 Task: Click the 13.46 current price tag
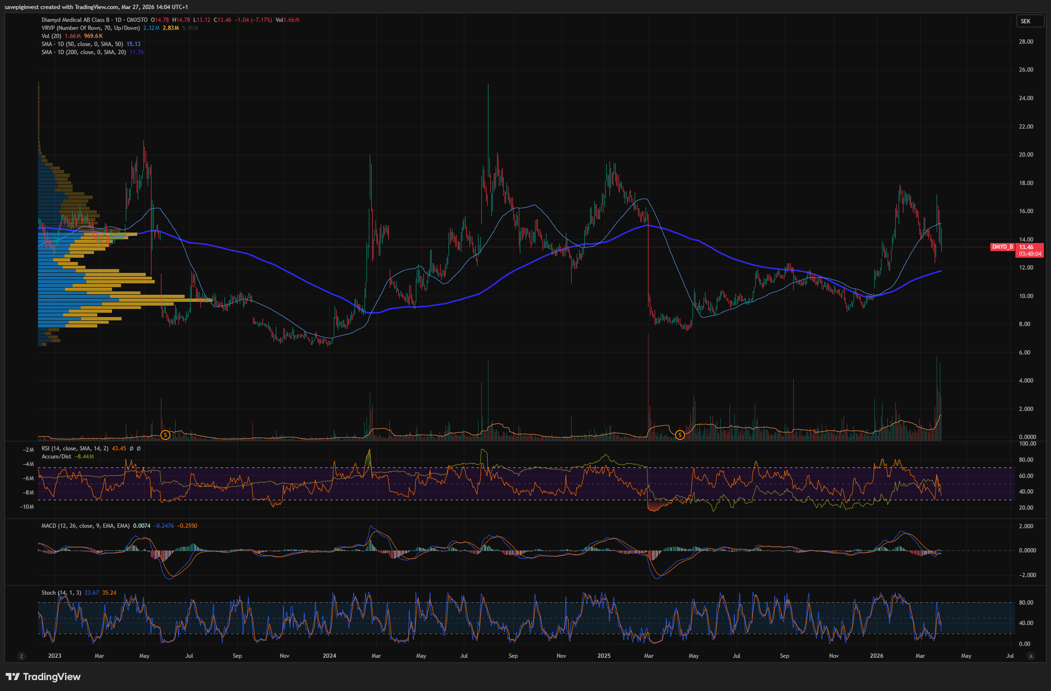tap(1026, 247)
